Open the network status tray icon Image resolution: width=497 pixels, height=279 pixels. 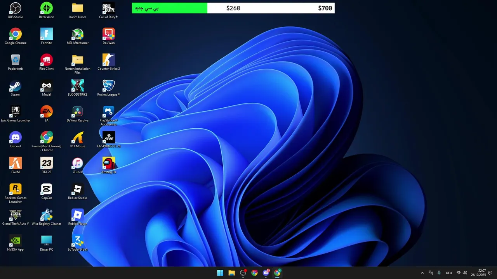point(459,273)
